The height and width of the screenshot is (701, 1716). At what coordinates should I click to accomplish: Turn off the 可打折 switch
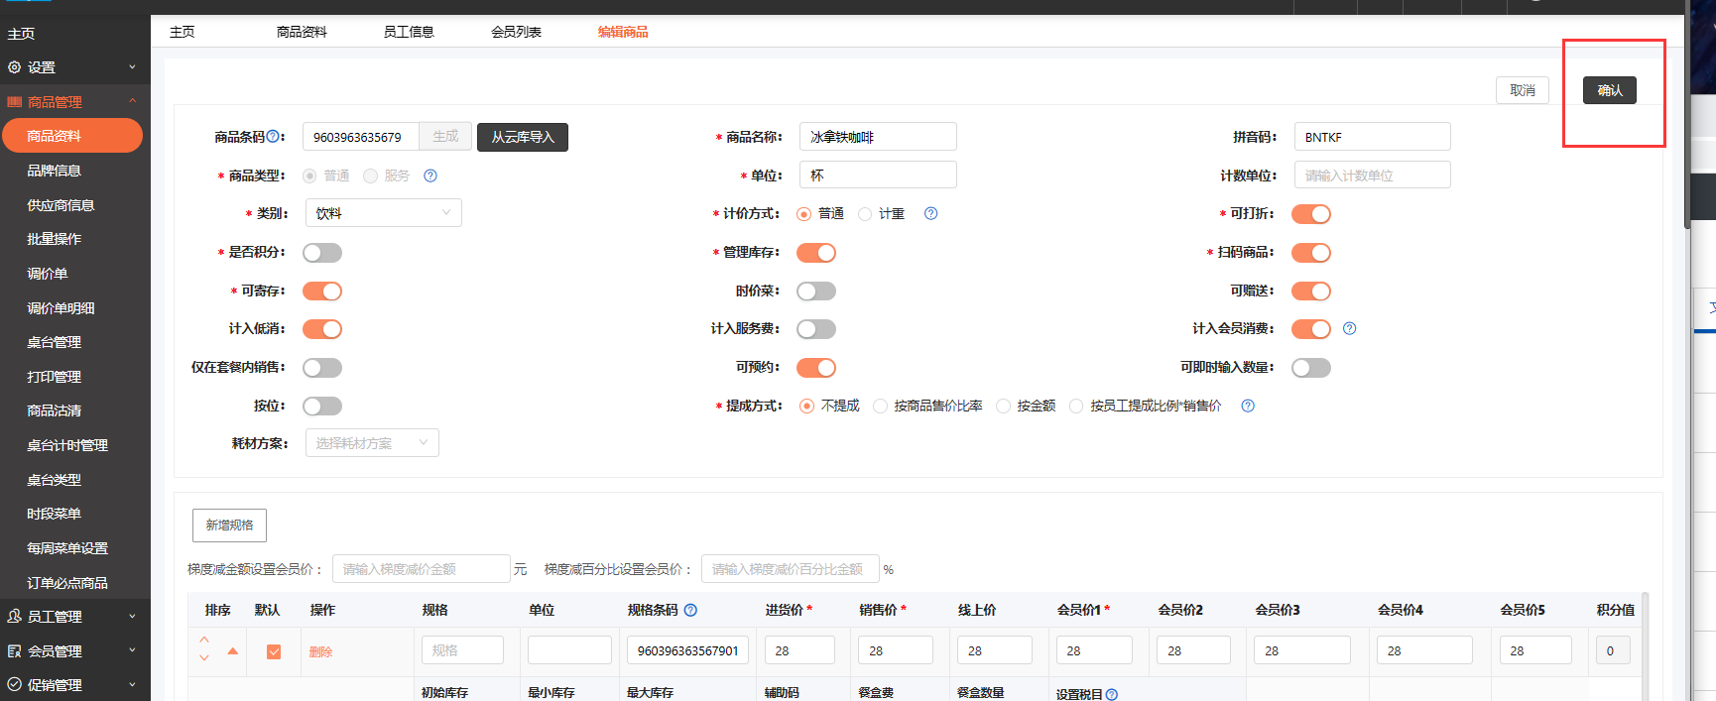(1310, 214)
